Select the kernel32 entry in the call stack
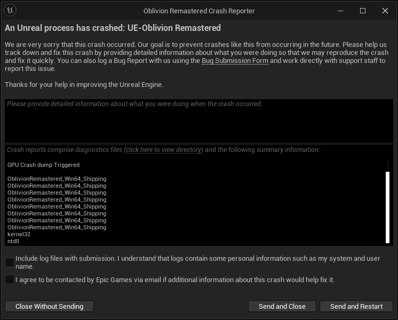Screen dimensions: 398x320 click(x=19, y=234)
